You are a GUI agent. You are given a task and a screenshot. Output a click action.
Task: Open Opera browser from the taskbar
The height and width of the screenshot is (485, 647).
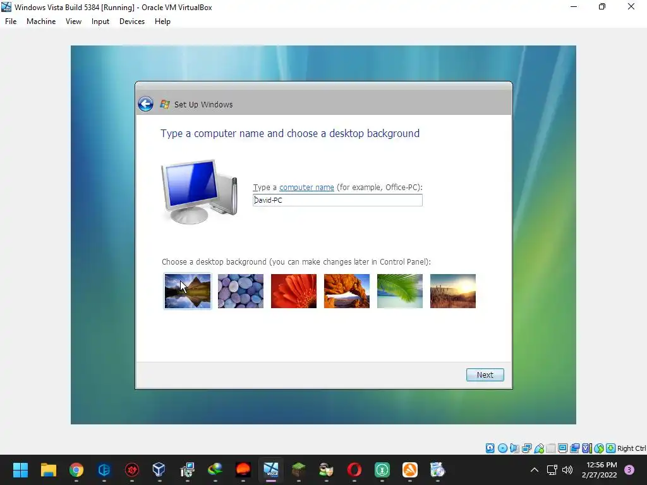[354, 470]
